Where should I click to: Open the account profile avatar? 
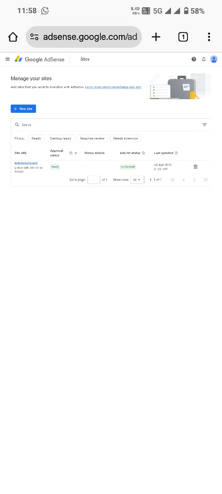[214, 59]
